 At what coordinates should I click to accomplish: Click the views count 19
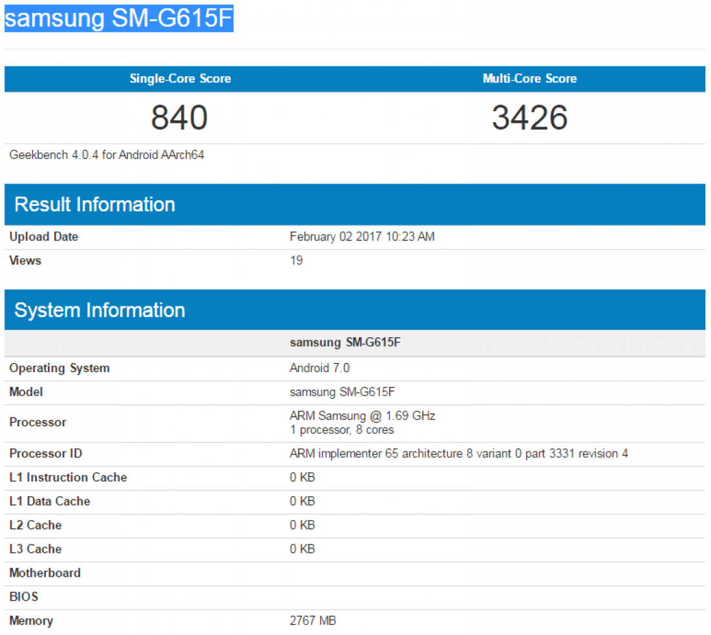point(297,260)
